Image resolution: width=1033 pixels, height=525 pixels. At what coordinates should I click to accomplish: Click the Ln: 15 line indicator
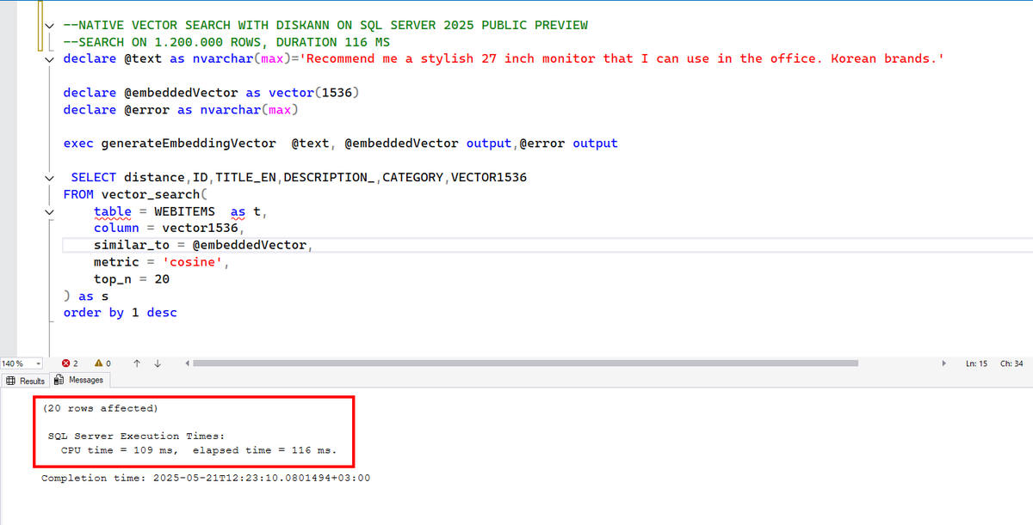976,363
